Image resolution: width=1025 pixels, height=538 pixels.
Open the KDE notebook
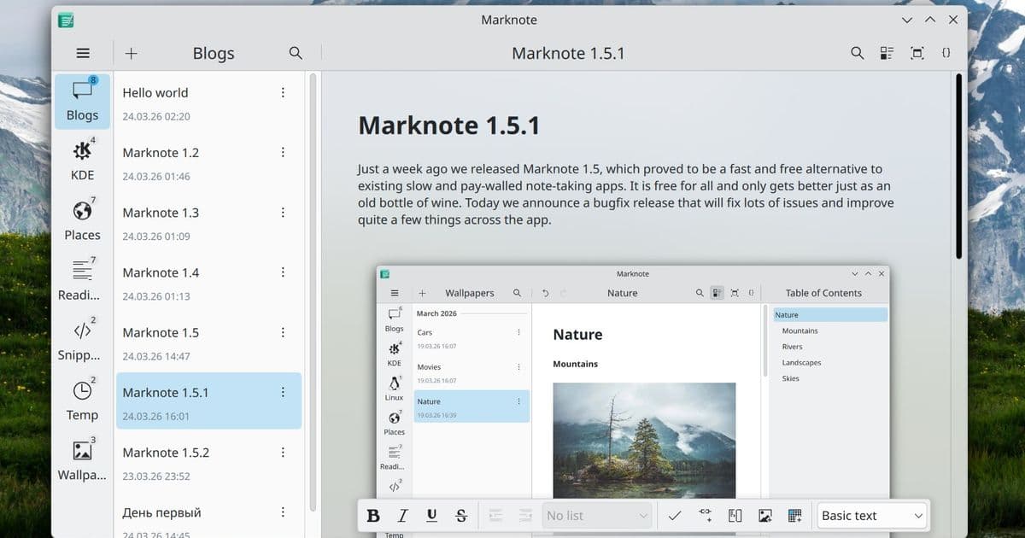point(82,161)
